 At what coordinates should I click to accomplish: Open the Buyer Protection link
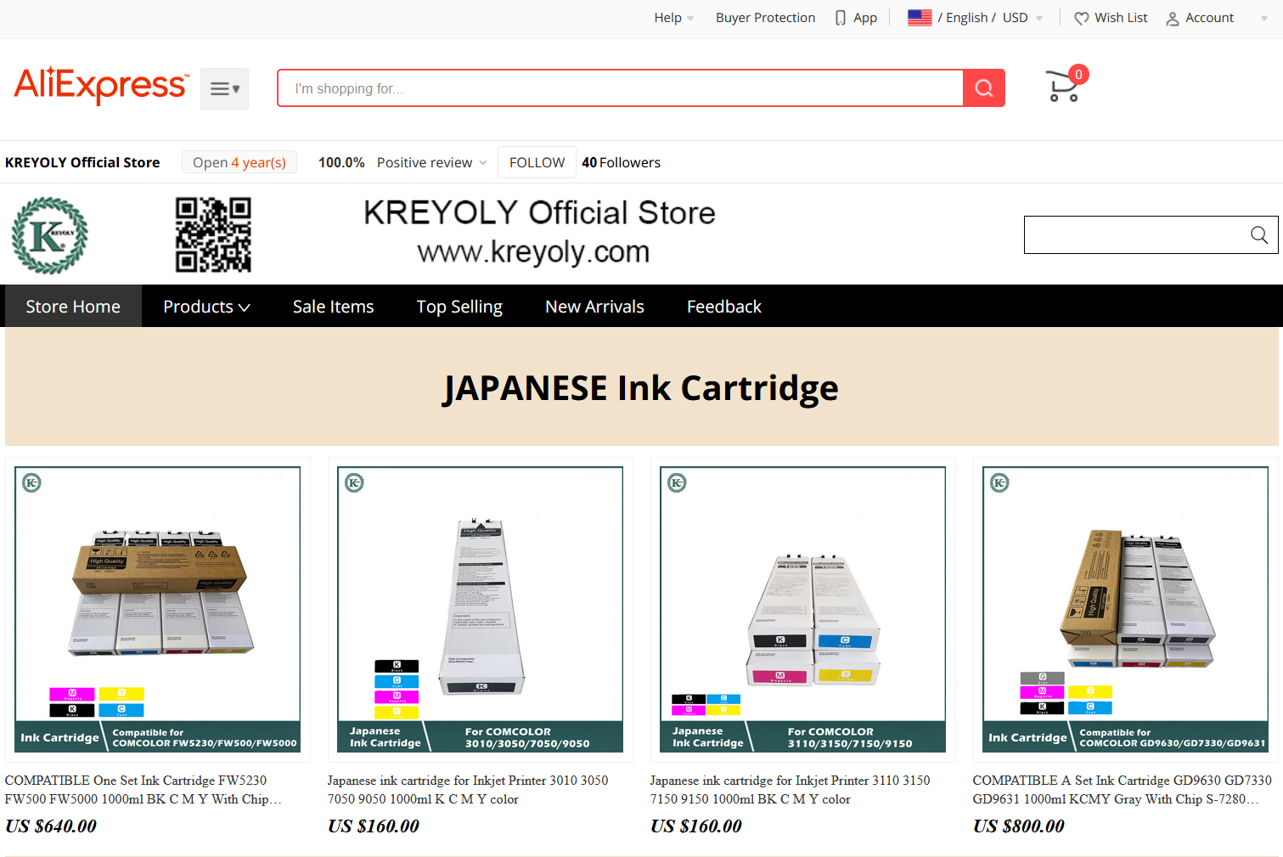point(765,18)
